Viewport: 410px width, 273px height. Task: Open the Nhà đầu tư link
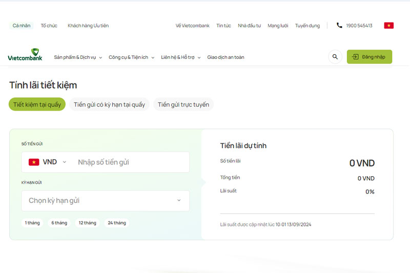click(x=249, y=26)
